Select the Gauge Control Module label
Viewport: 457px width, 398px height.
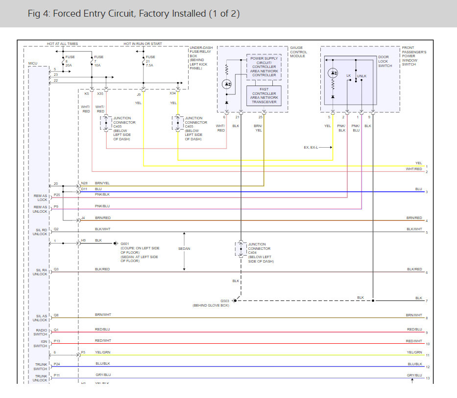click(x=298, y=52)
